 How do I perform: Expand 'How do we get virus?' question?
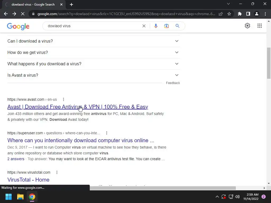tap(94, 53)
